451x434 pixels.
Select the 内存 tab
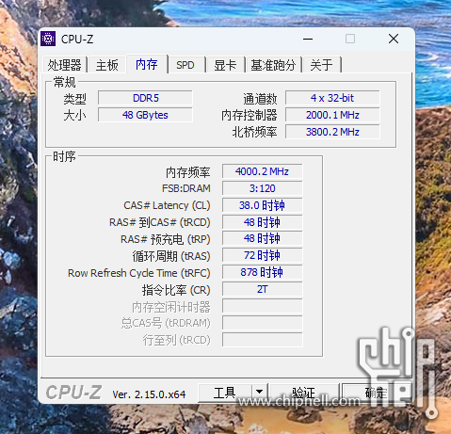pyautogui.click(x=147, y=64)
